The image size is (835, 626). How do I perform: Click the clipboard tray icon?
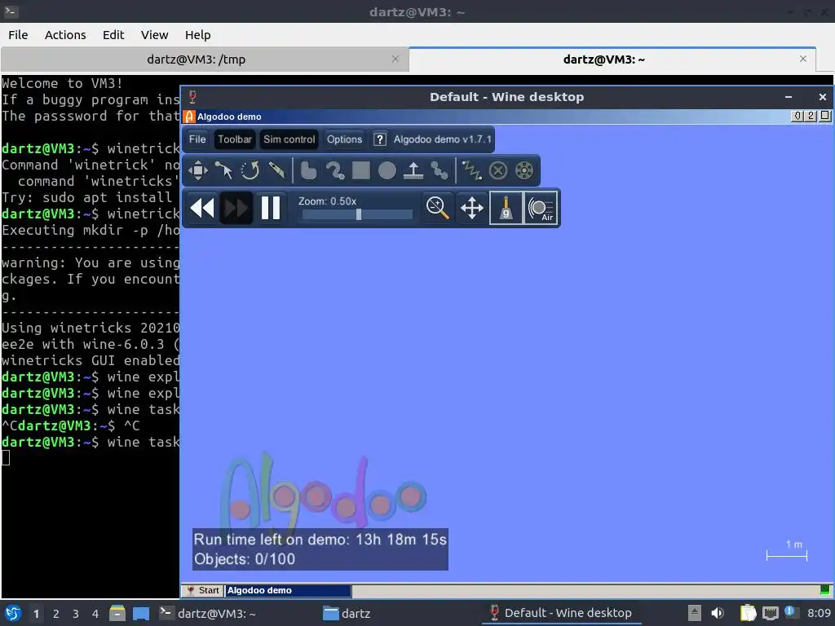click(x=748, y=613)
